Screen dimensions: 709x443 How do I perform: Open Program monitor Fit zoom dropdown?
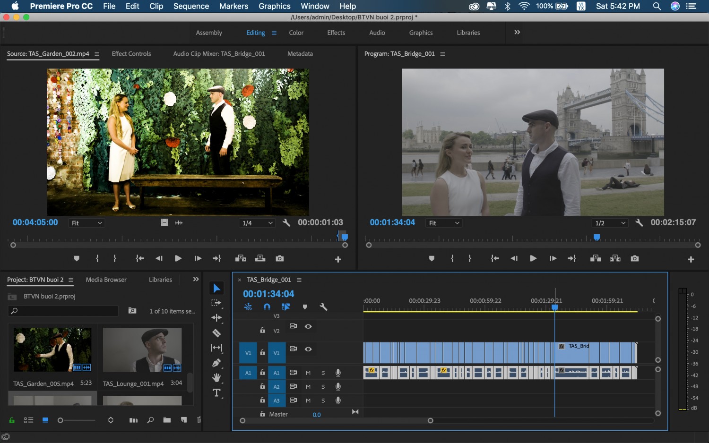[444, 223]
